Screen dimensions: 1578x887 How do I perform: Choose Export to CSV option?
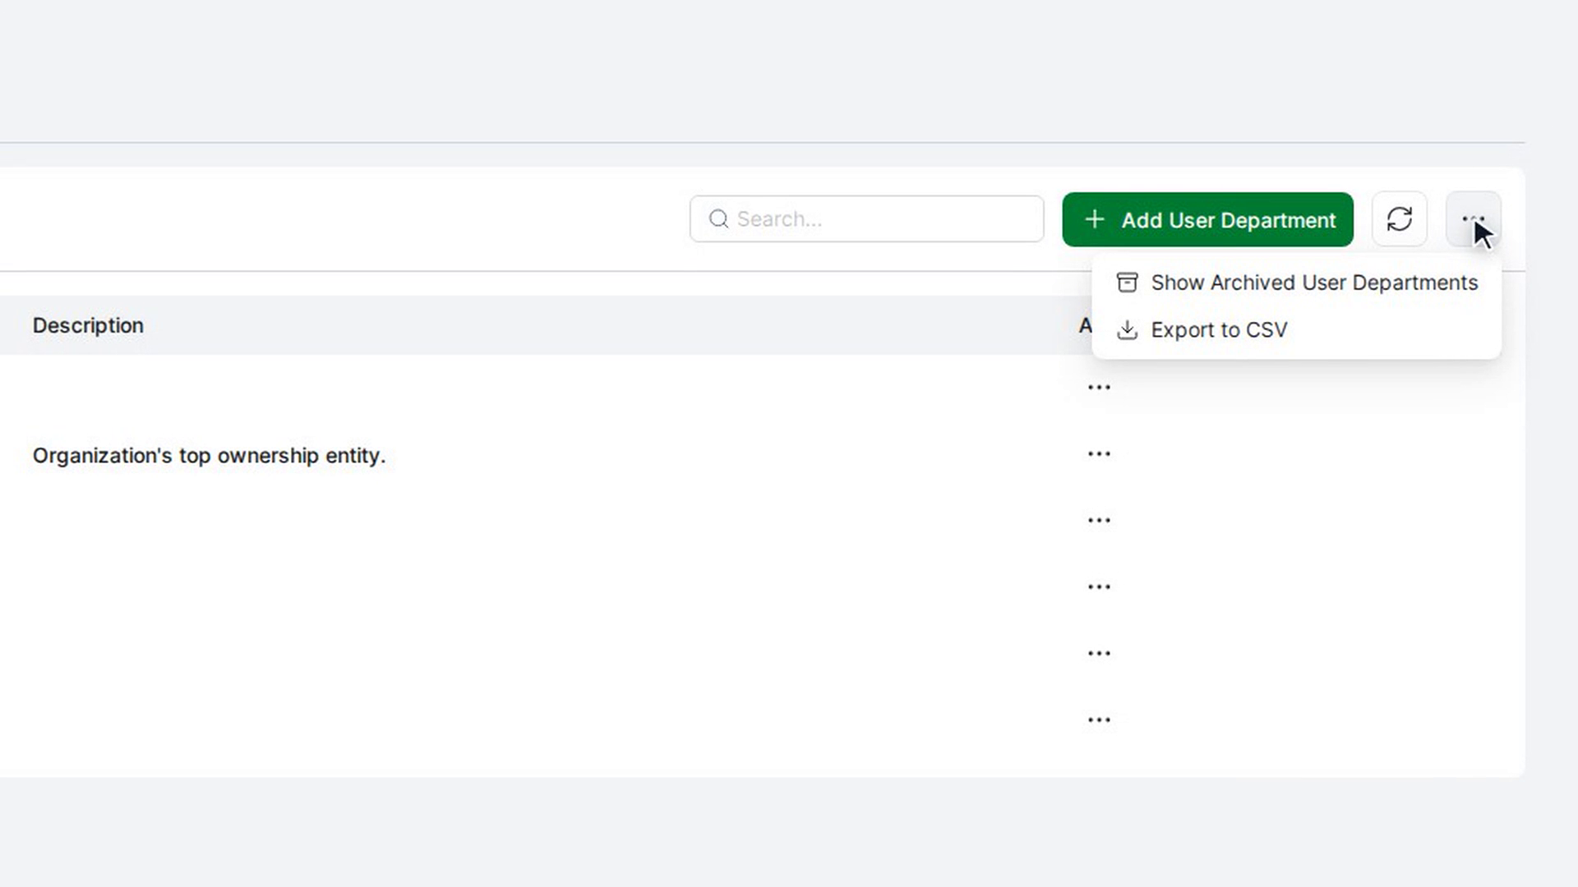(1296, 330)
